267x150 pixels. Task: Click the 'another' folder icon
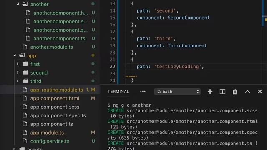click(x=25, y=4)
